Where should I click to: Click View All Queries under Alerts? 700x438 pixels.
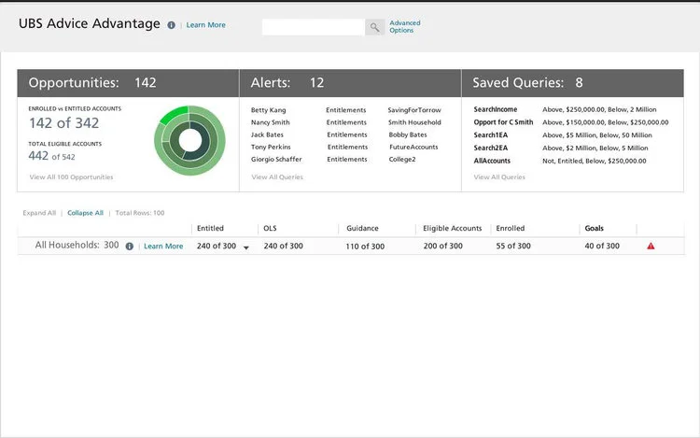(277, 177)
